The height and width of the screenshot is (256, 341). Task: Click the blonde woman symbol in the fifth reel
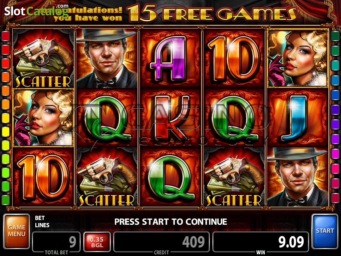(x=298, y=58)
